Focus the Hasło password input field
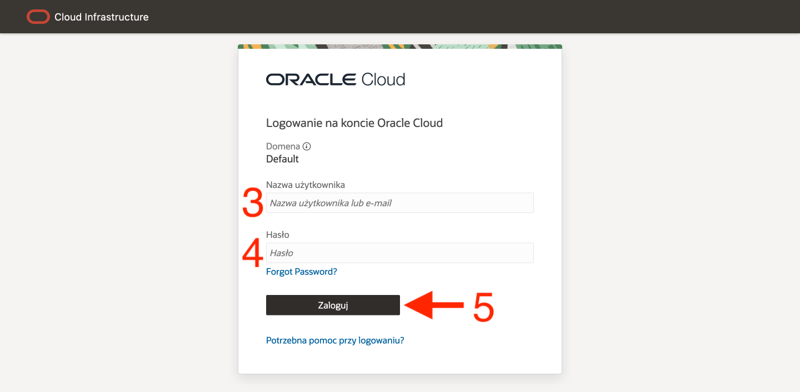Screen dimensions: 800x392 [x=399, y=253]
